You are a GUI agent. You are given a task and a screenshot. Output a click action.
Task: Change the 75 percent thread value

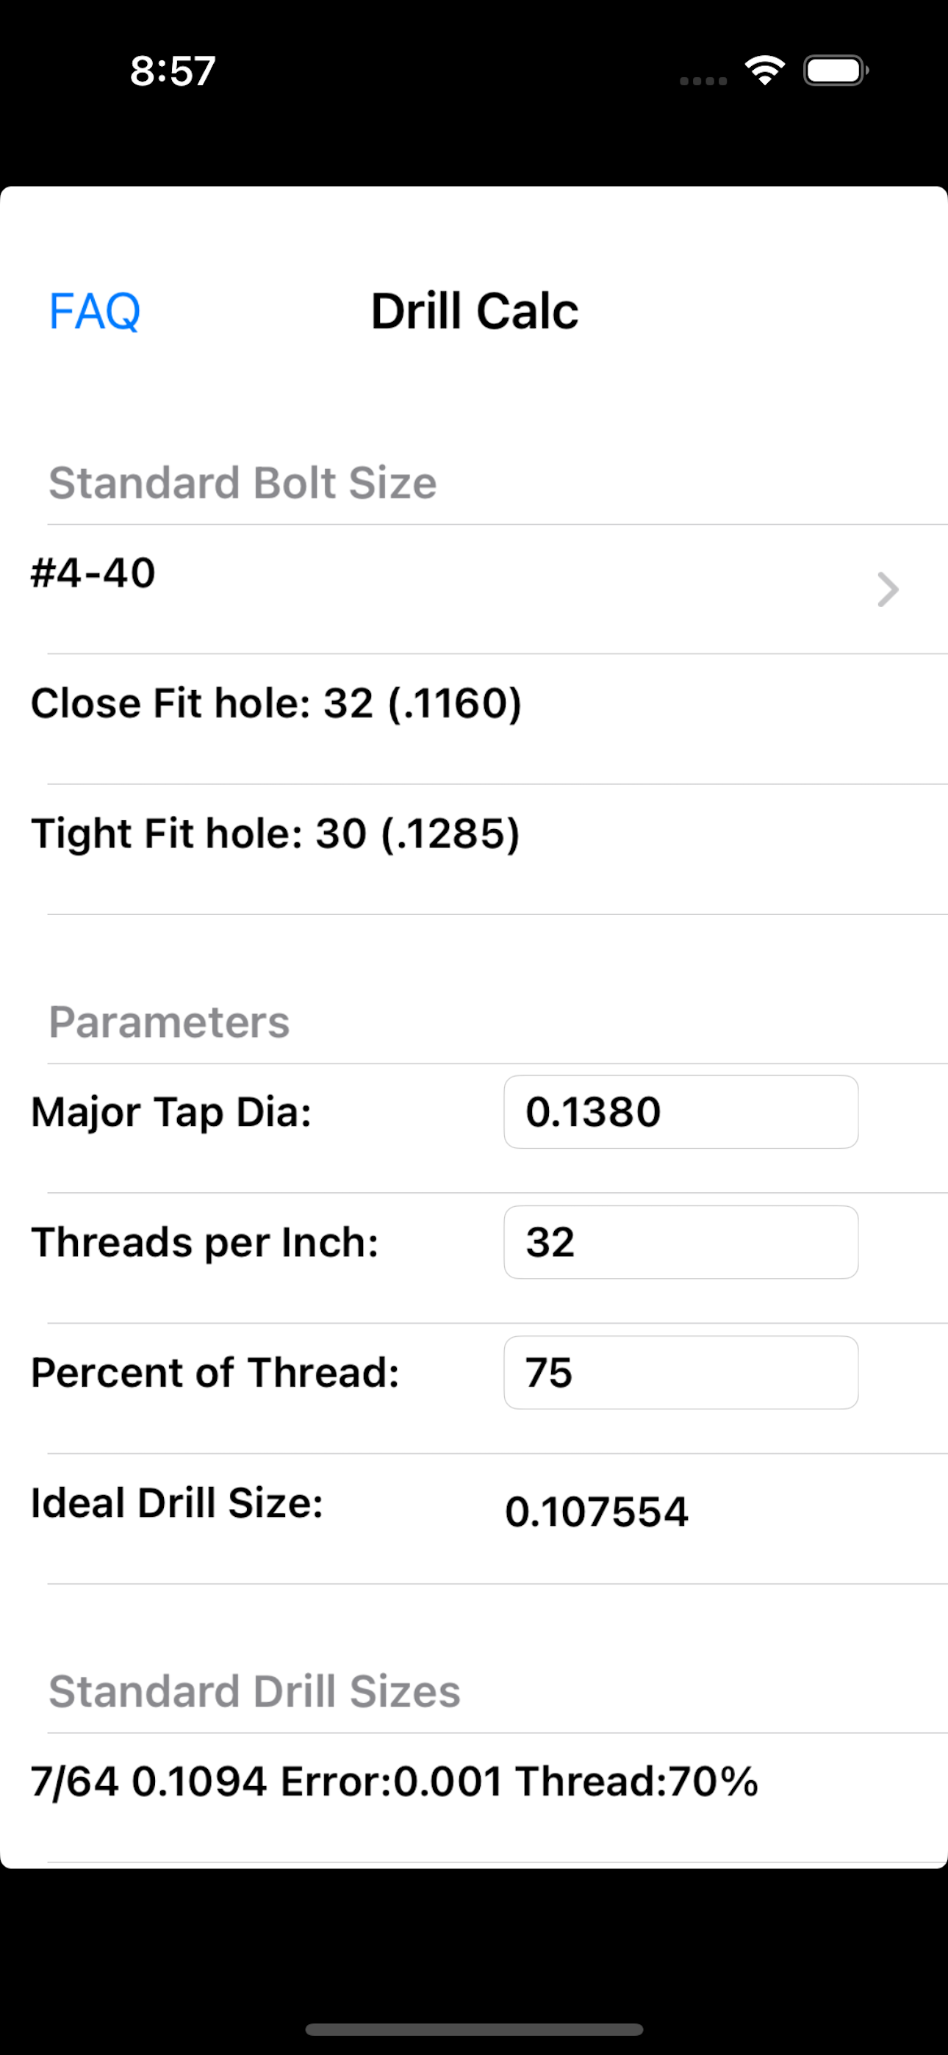click(x=680, y=1372)
